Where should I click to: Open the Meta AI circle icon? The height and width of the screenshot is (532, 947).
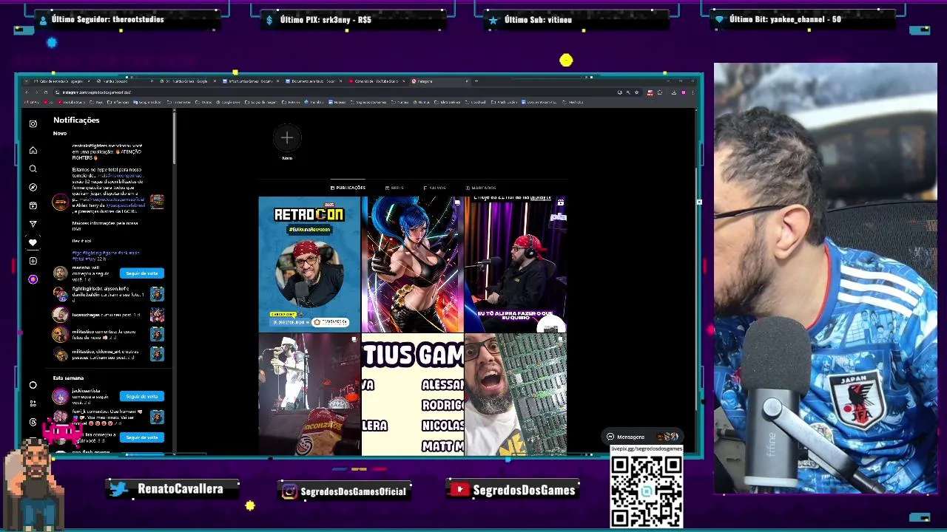pyautogui.click(x=33, y=385)
